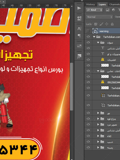Click the canvas scroll down arrow

coord(72,159)
